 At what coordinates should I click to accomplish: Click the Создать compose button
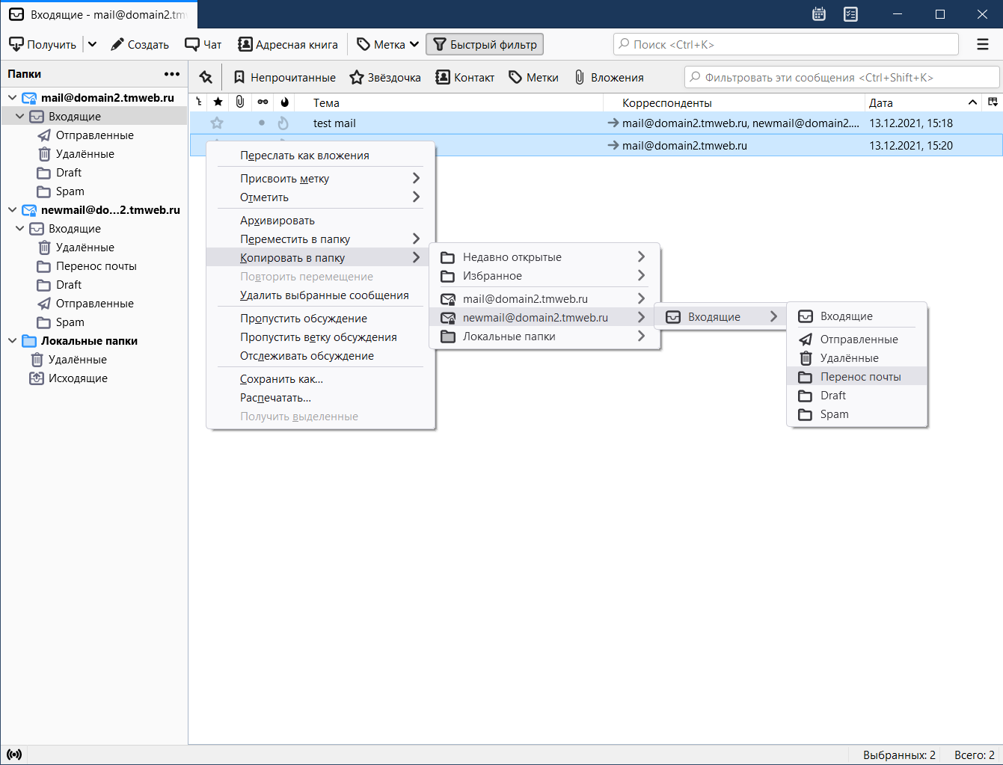point(140,44)
